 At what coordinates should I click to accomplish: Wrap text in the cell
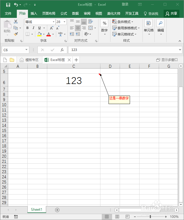coord(91,21)
